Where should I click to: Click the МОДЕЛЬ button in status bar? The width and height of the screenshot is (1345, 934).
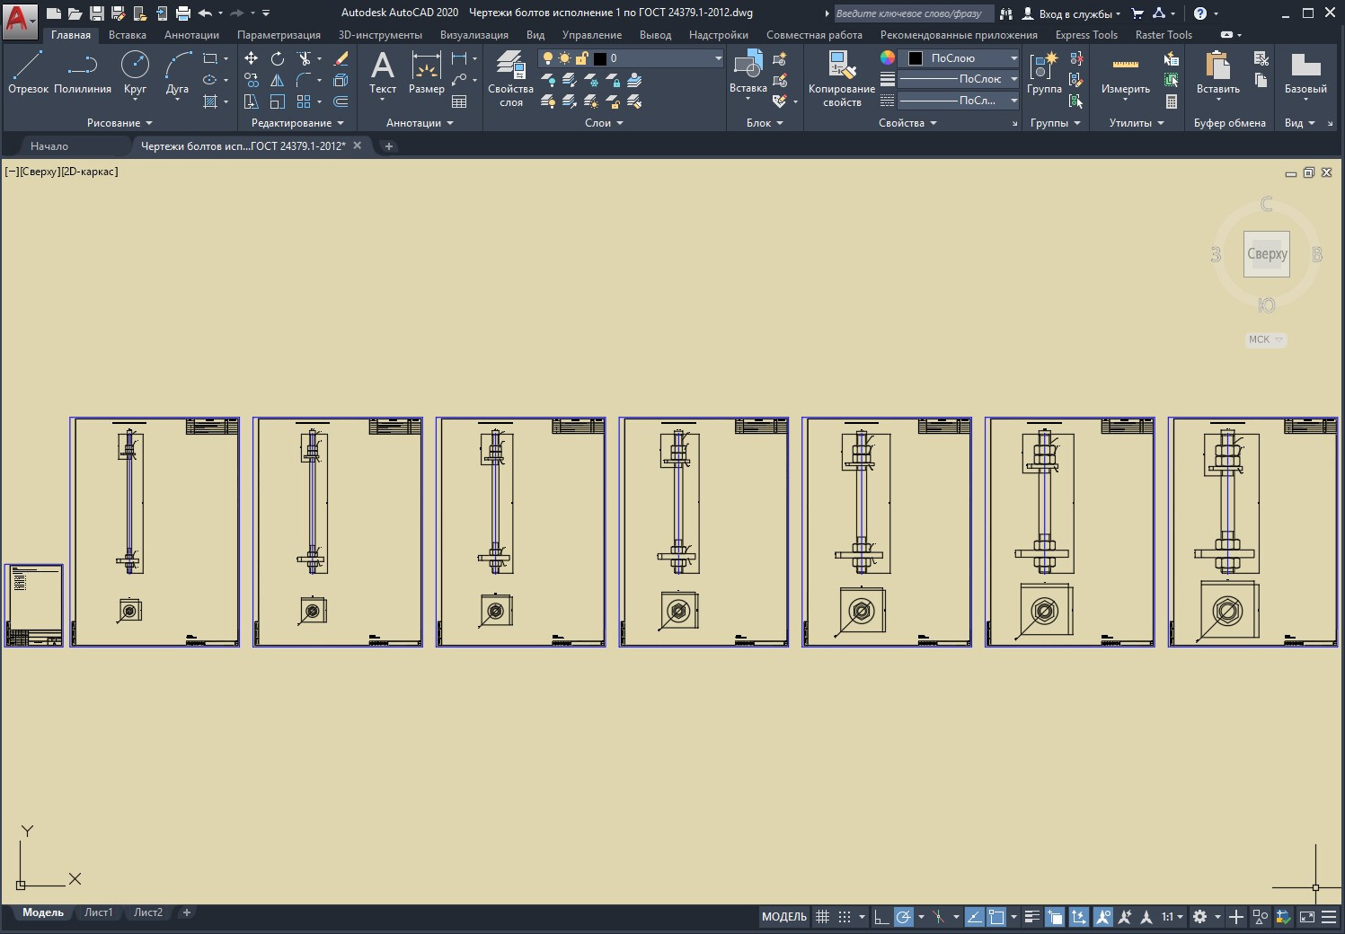pos(784,917)
